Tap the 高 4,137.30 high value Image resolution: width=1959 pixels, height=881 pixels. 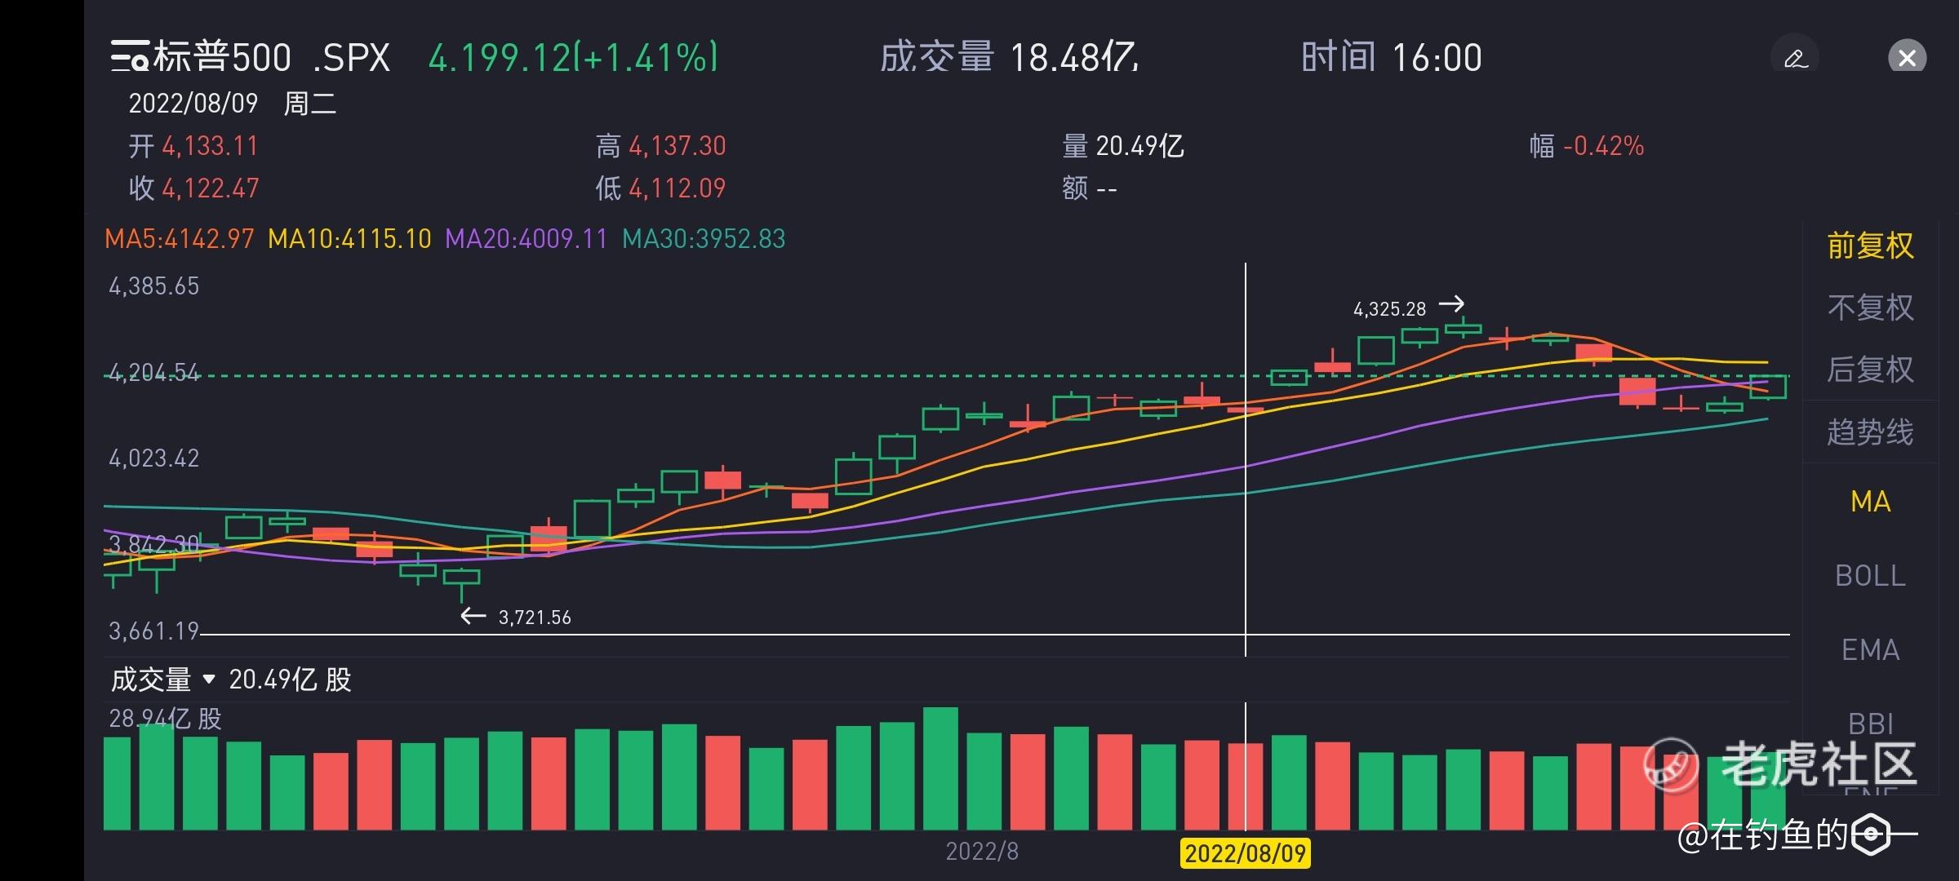coord(660,146)
